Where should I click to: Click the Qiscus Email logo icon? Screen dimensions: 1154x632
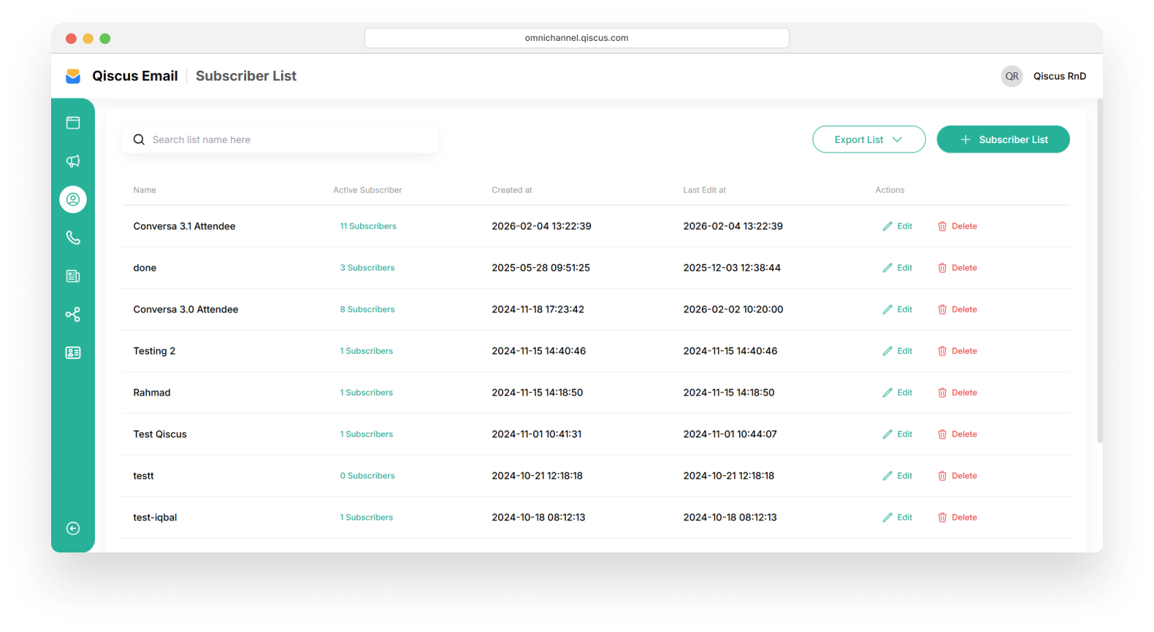point(73,76)
